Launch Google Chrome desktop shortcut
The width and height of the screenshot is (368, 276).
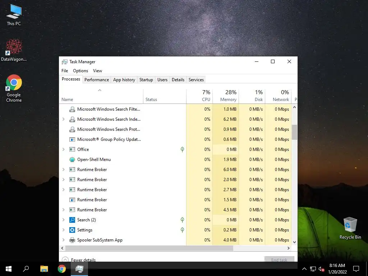coord(14,88)
